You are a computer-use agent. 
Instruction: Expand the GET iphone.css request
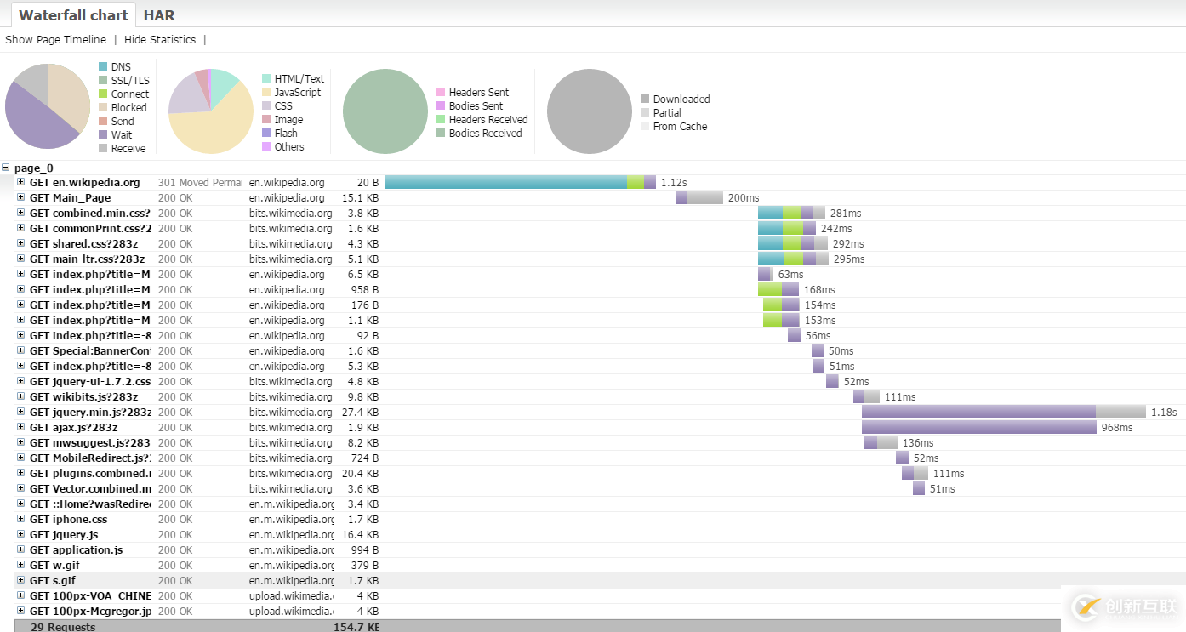click(21, 519)
